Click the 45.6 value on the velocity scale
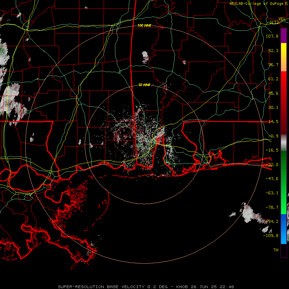 click(x=273, y=93)
